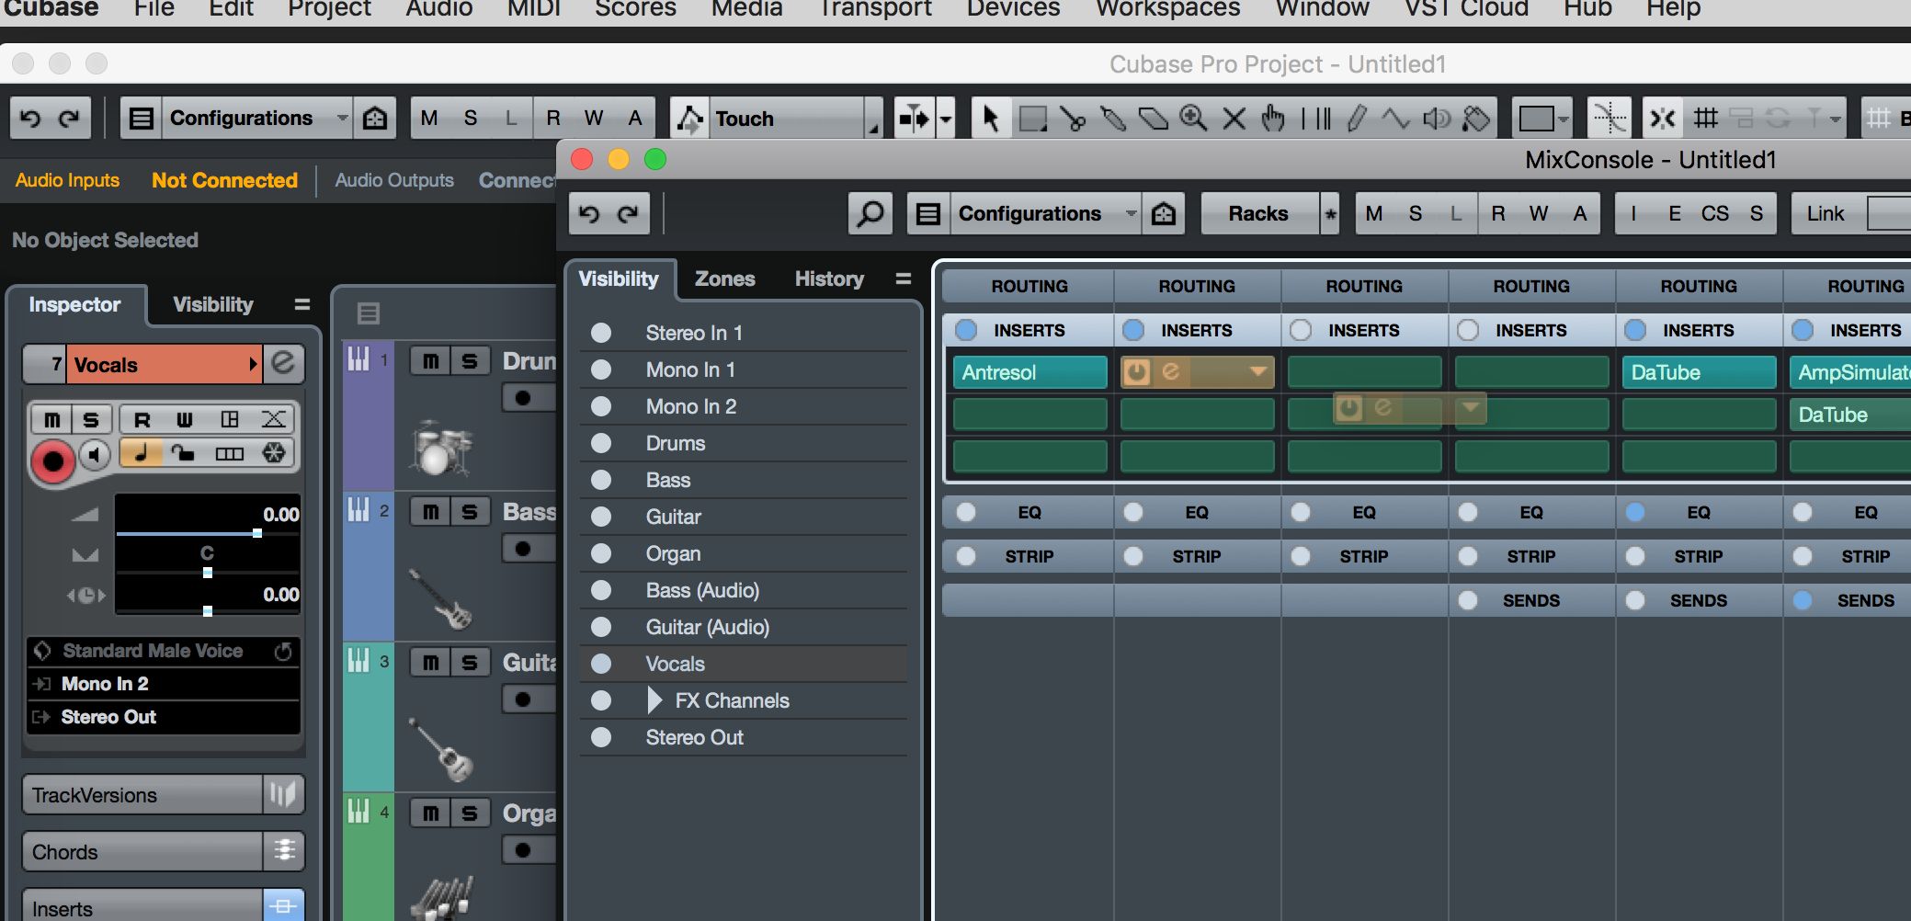Click the Grid icon in toolbar
Viewport: 1911px width, 921px height.
(1705, 119)
